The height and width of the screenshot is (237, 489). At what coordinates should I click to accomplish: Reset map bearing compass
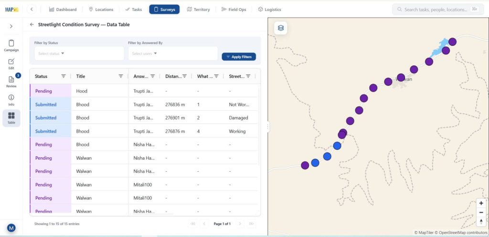[x=481, y=221]
